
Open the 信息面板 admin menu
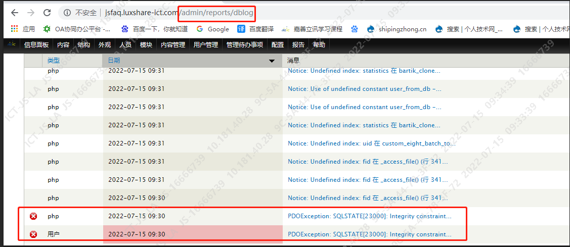coord(36,45)
